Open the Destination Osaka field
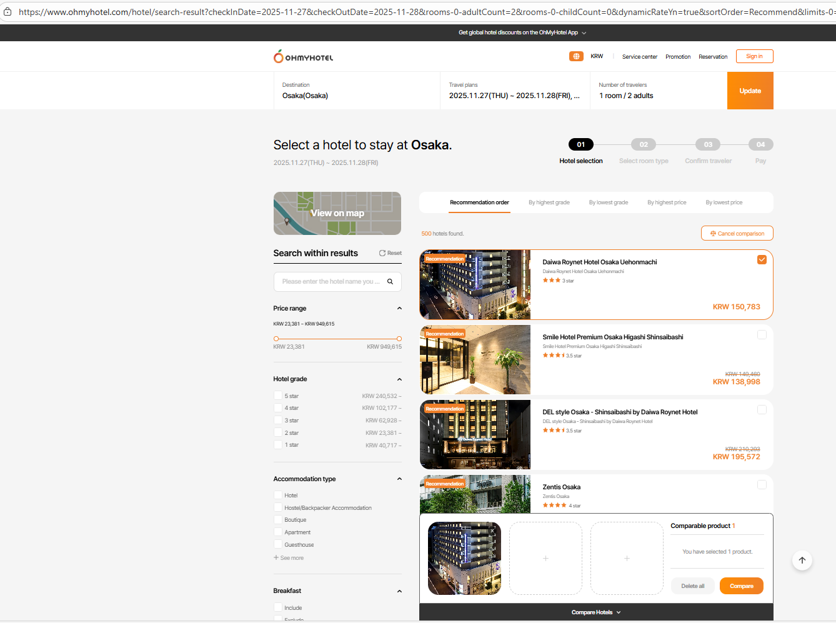 357,91
